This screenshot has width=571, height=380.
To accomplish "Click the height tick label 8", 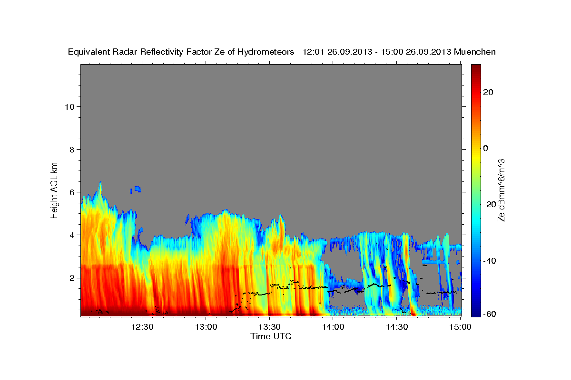I will pyautogui.click(x=72, y=150).
